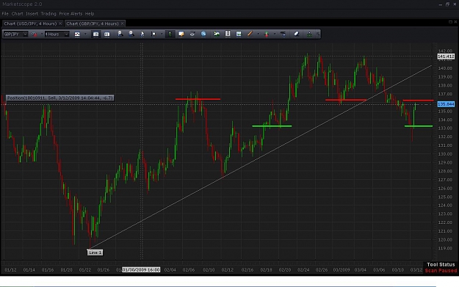Open the Insert menu
459x287 pixels.
tap(32, 14)
